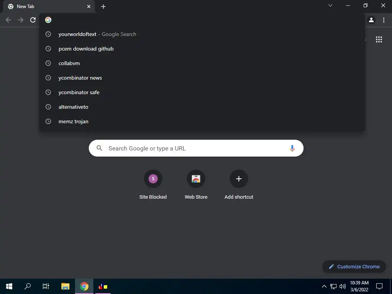Choose the memz trojan suggestion
The width and height of the screenshot is (392, 294).
202,121
